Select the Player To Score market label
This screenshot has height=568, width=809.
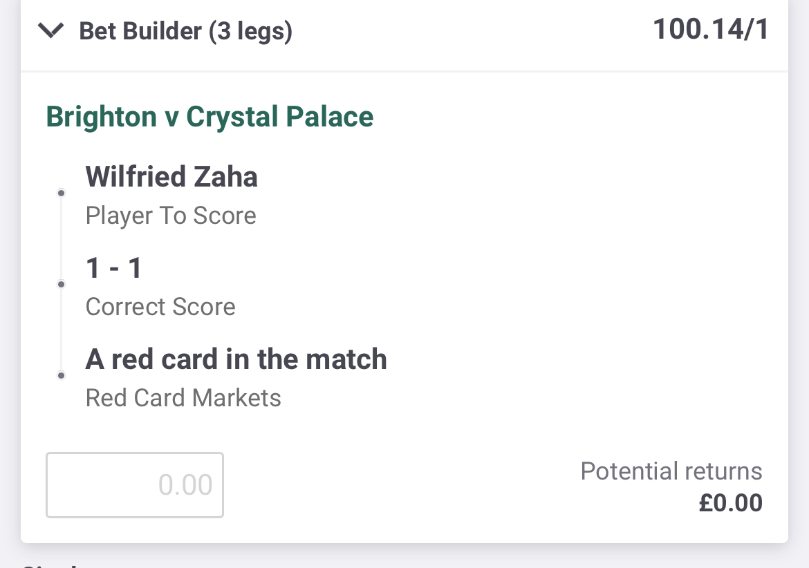click(171, 216)
